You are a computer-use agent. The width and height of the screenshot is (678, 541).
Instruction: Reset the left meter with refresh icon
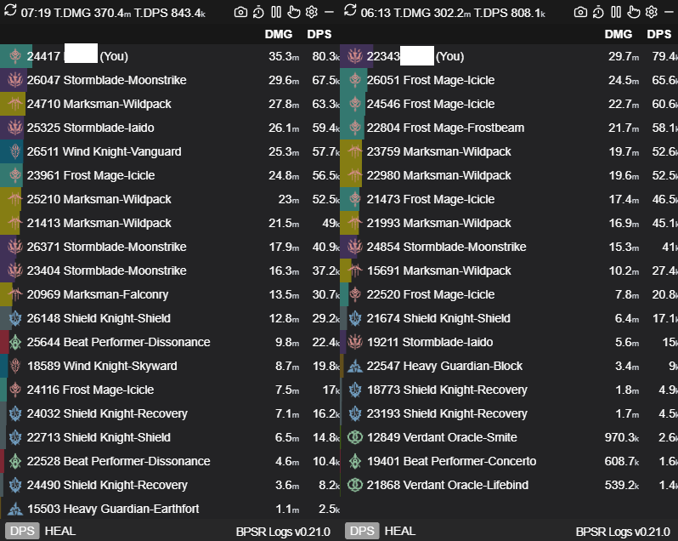[x=10, y=10]
